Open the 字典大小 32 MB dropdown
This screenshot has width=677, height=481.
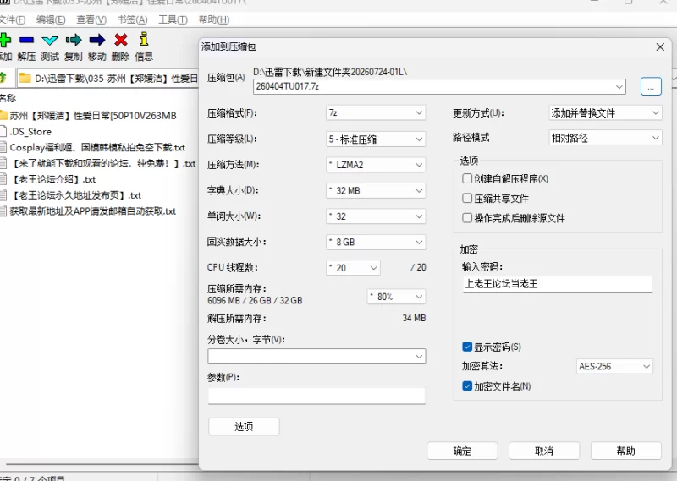point(376,190)
